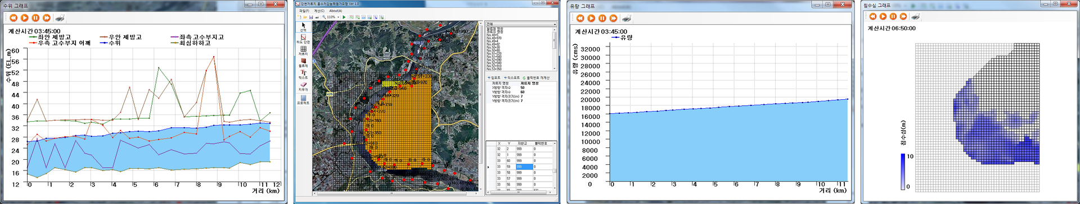The height and width of the screenshot is (204, 1080).
Task: Open the zoom level 110% dropdown
Action: [338, 17]
